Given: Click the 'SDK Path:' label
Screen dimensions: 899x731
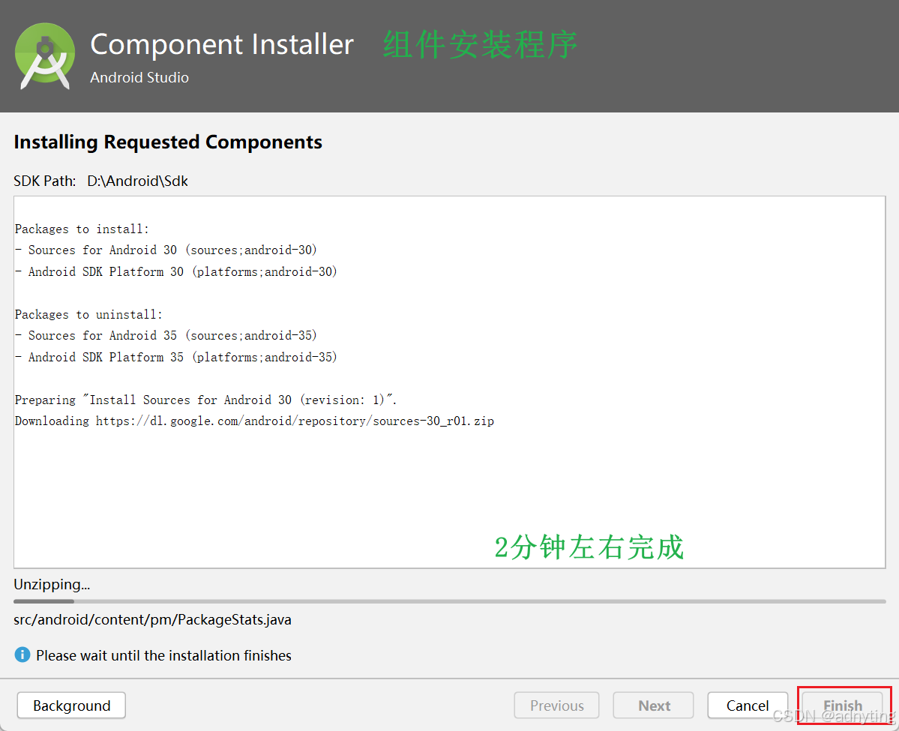Looking at the screenshot, I should [x=45, y=181].
